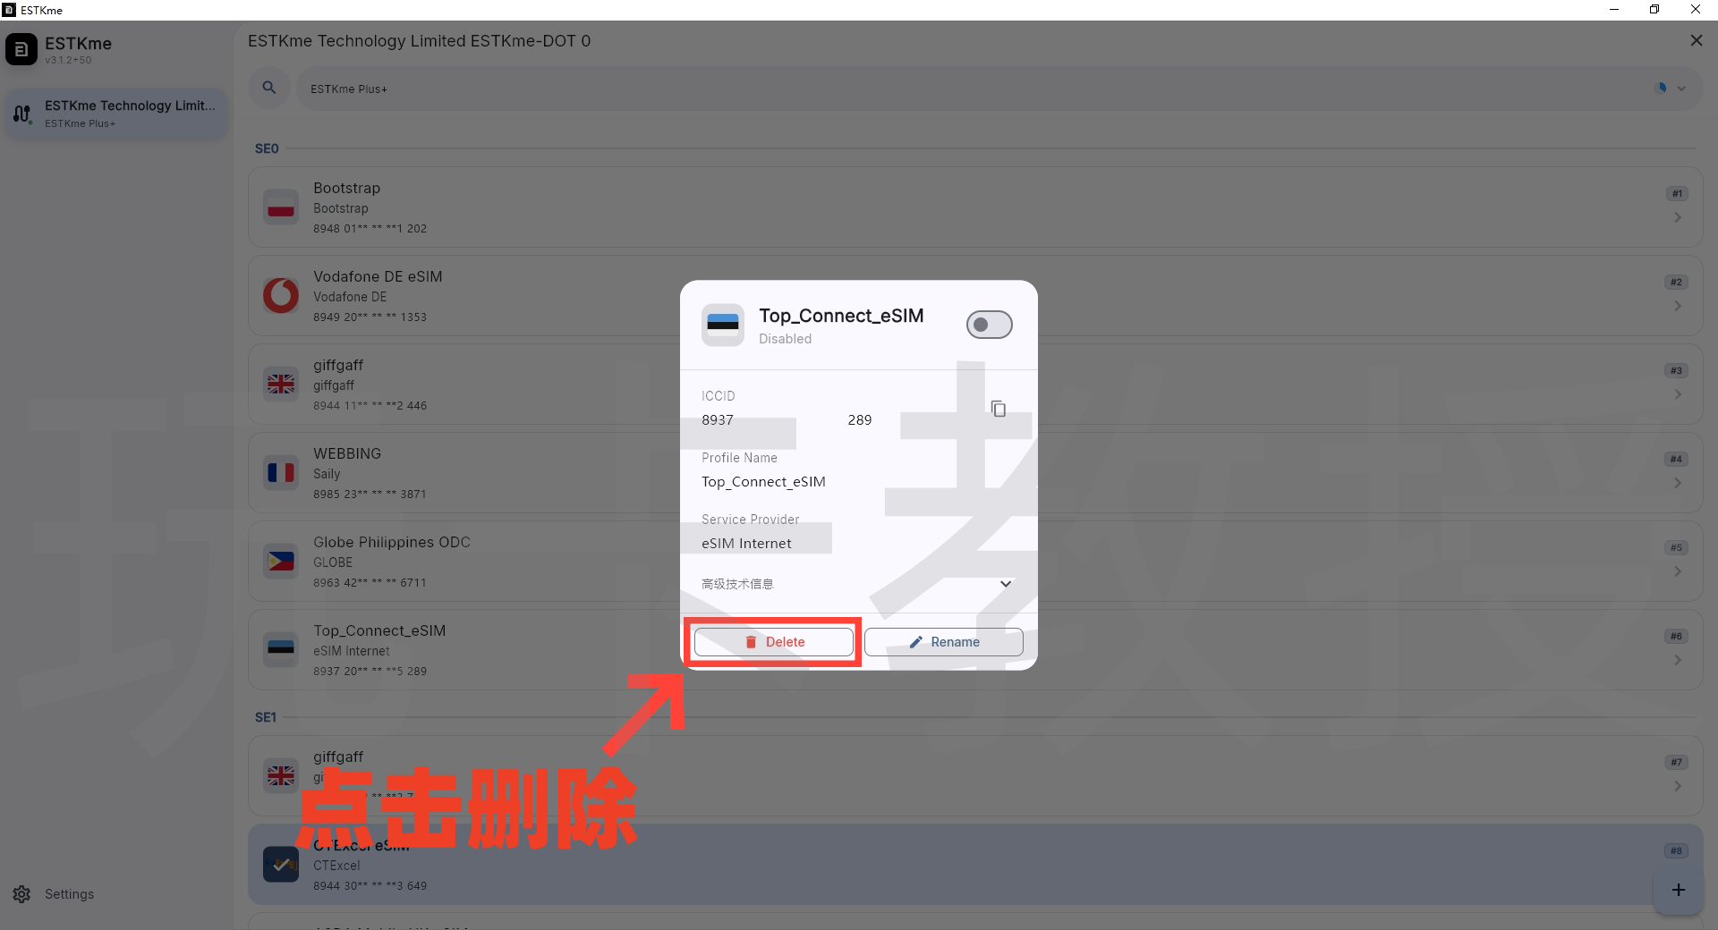The width and height of the screenshot is (1718, 930).
Task: Click the ESTKme app logo in sidebar
Action: pyautogui.click(x=21, y=50)
